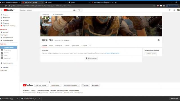Click the upload video camera icon
Image resolution: width=180 pixels, height=101 pixels.
coord(170,10)
